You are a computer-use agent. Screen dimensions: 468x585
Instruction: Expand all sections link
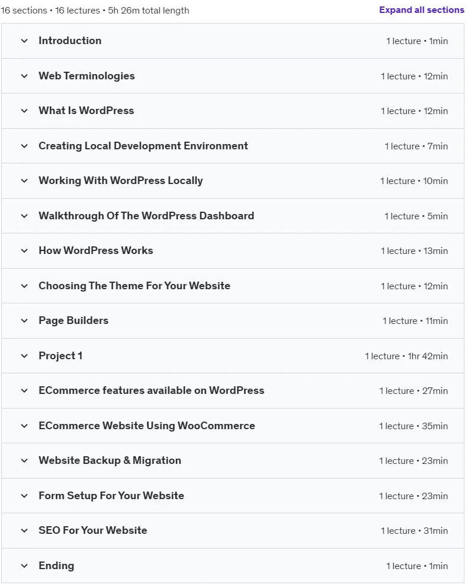tap(421, 10)
